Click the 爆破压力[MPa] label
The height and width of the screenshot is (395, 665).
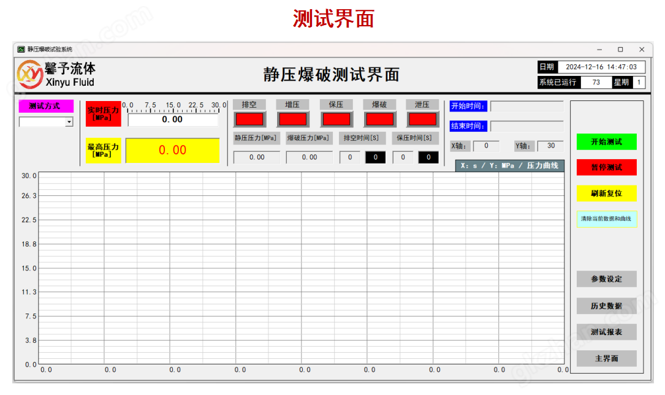click(308, 138)
